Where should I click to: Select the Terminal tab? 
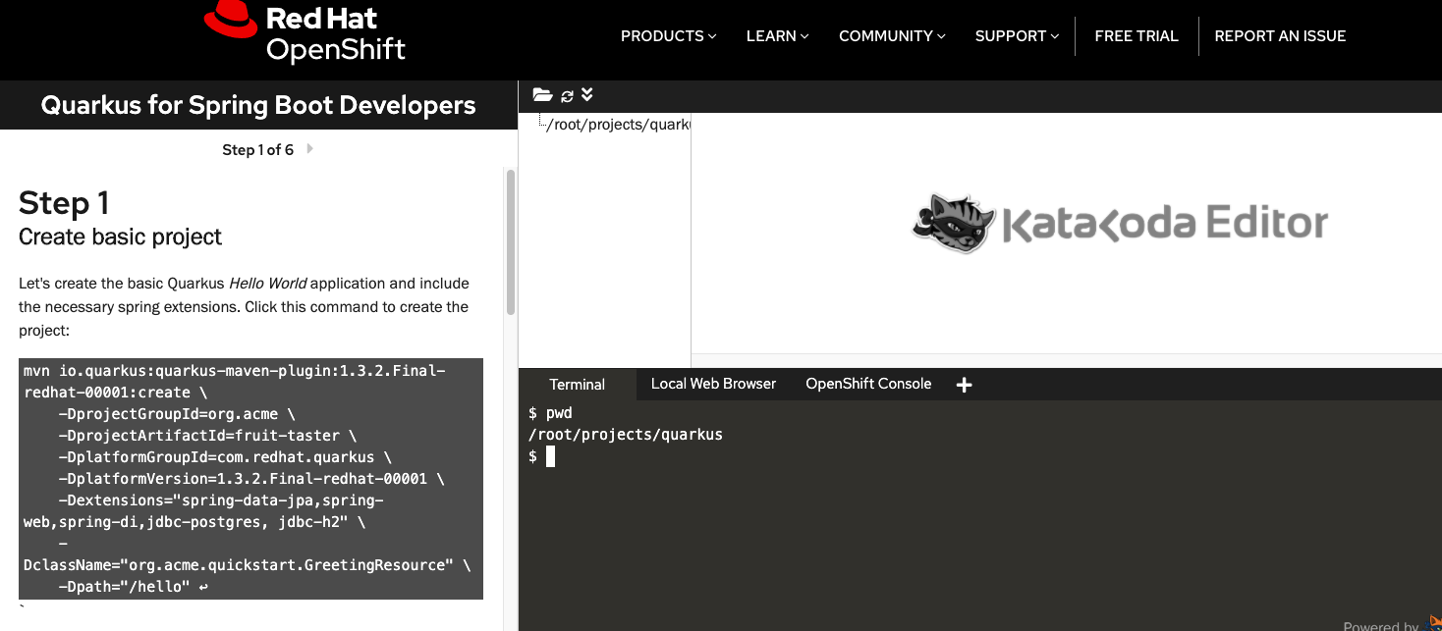(x=577, y=384)
